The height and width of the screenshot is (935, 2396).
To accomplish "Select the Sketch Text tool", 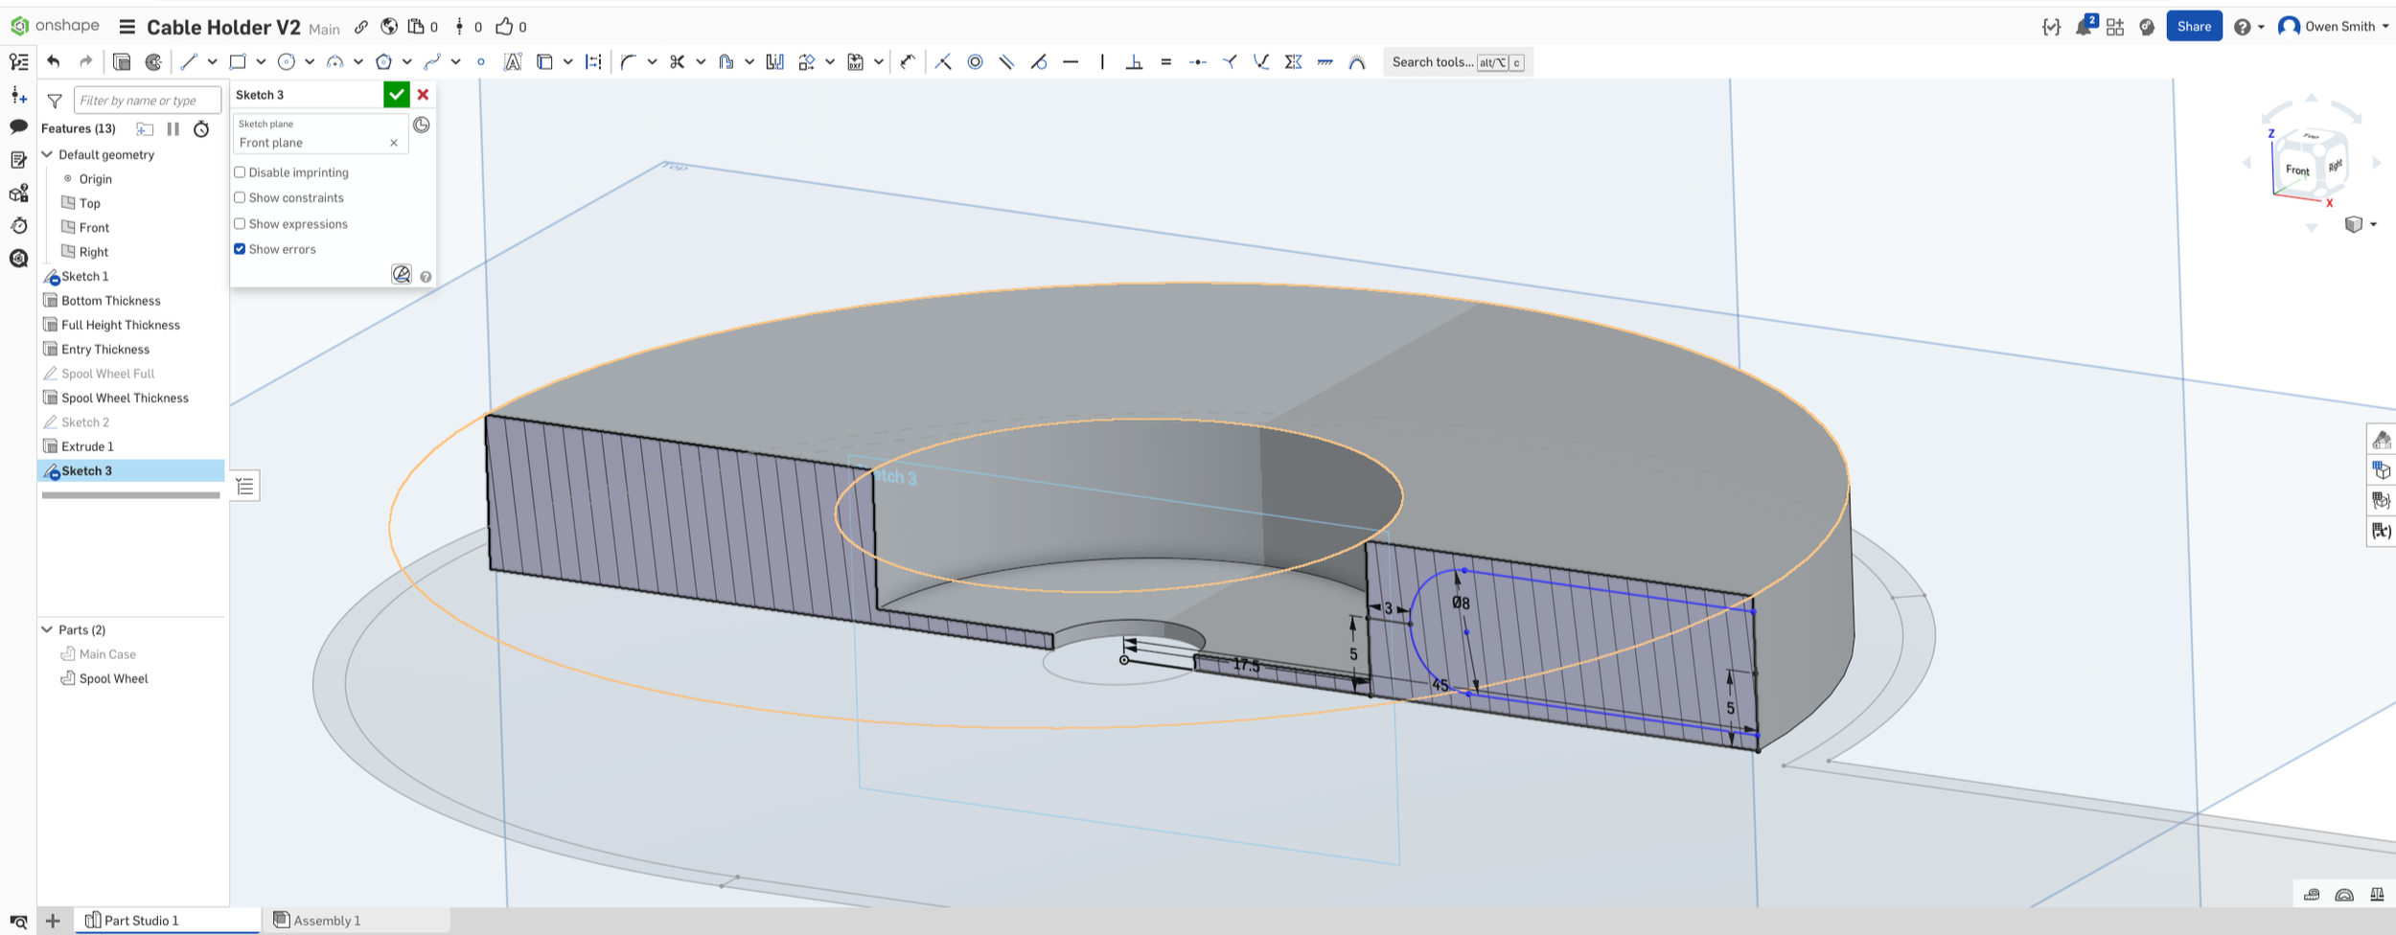I will point(514,61).
